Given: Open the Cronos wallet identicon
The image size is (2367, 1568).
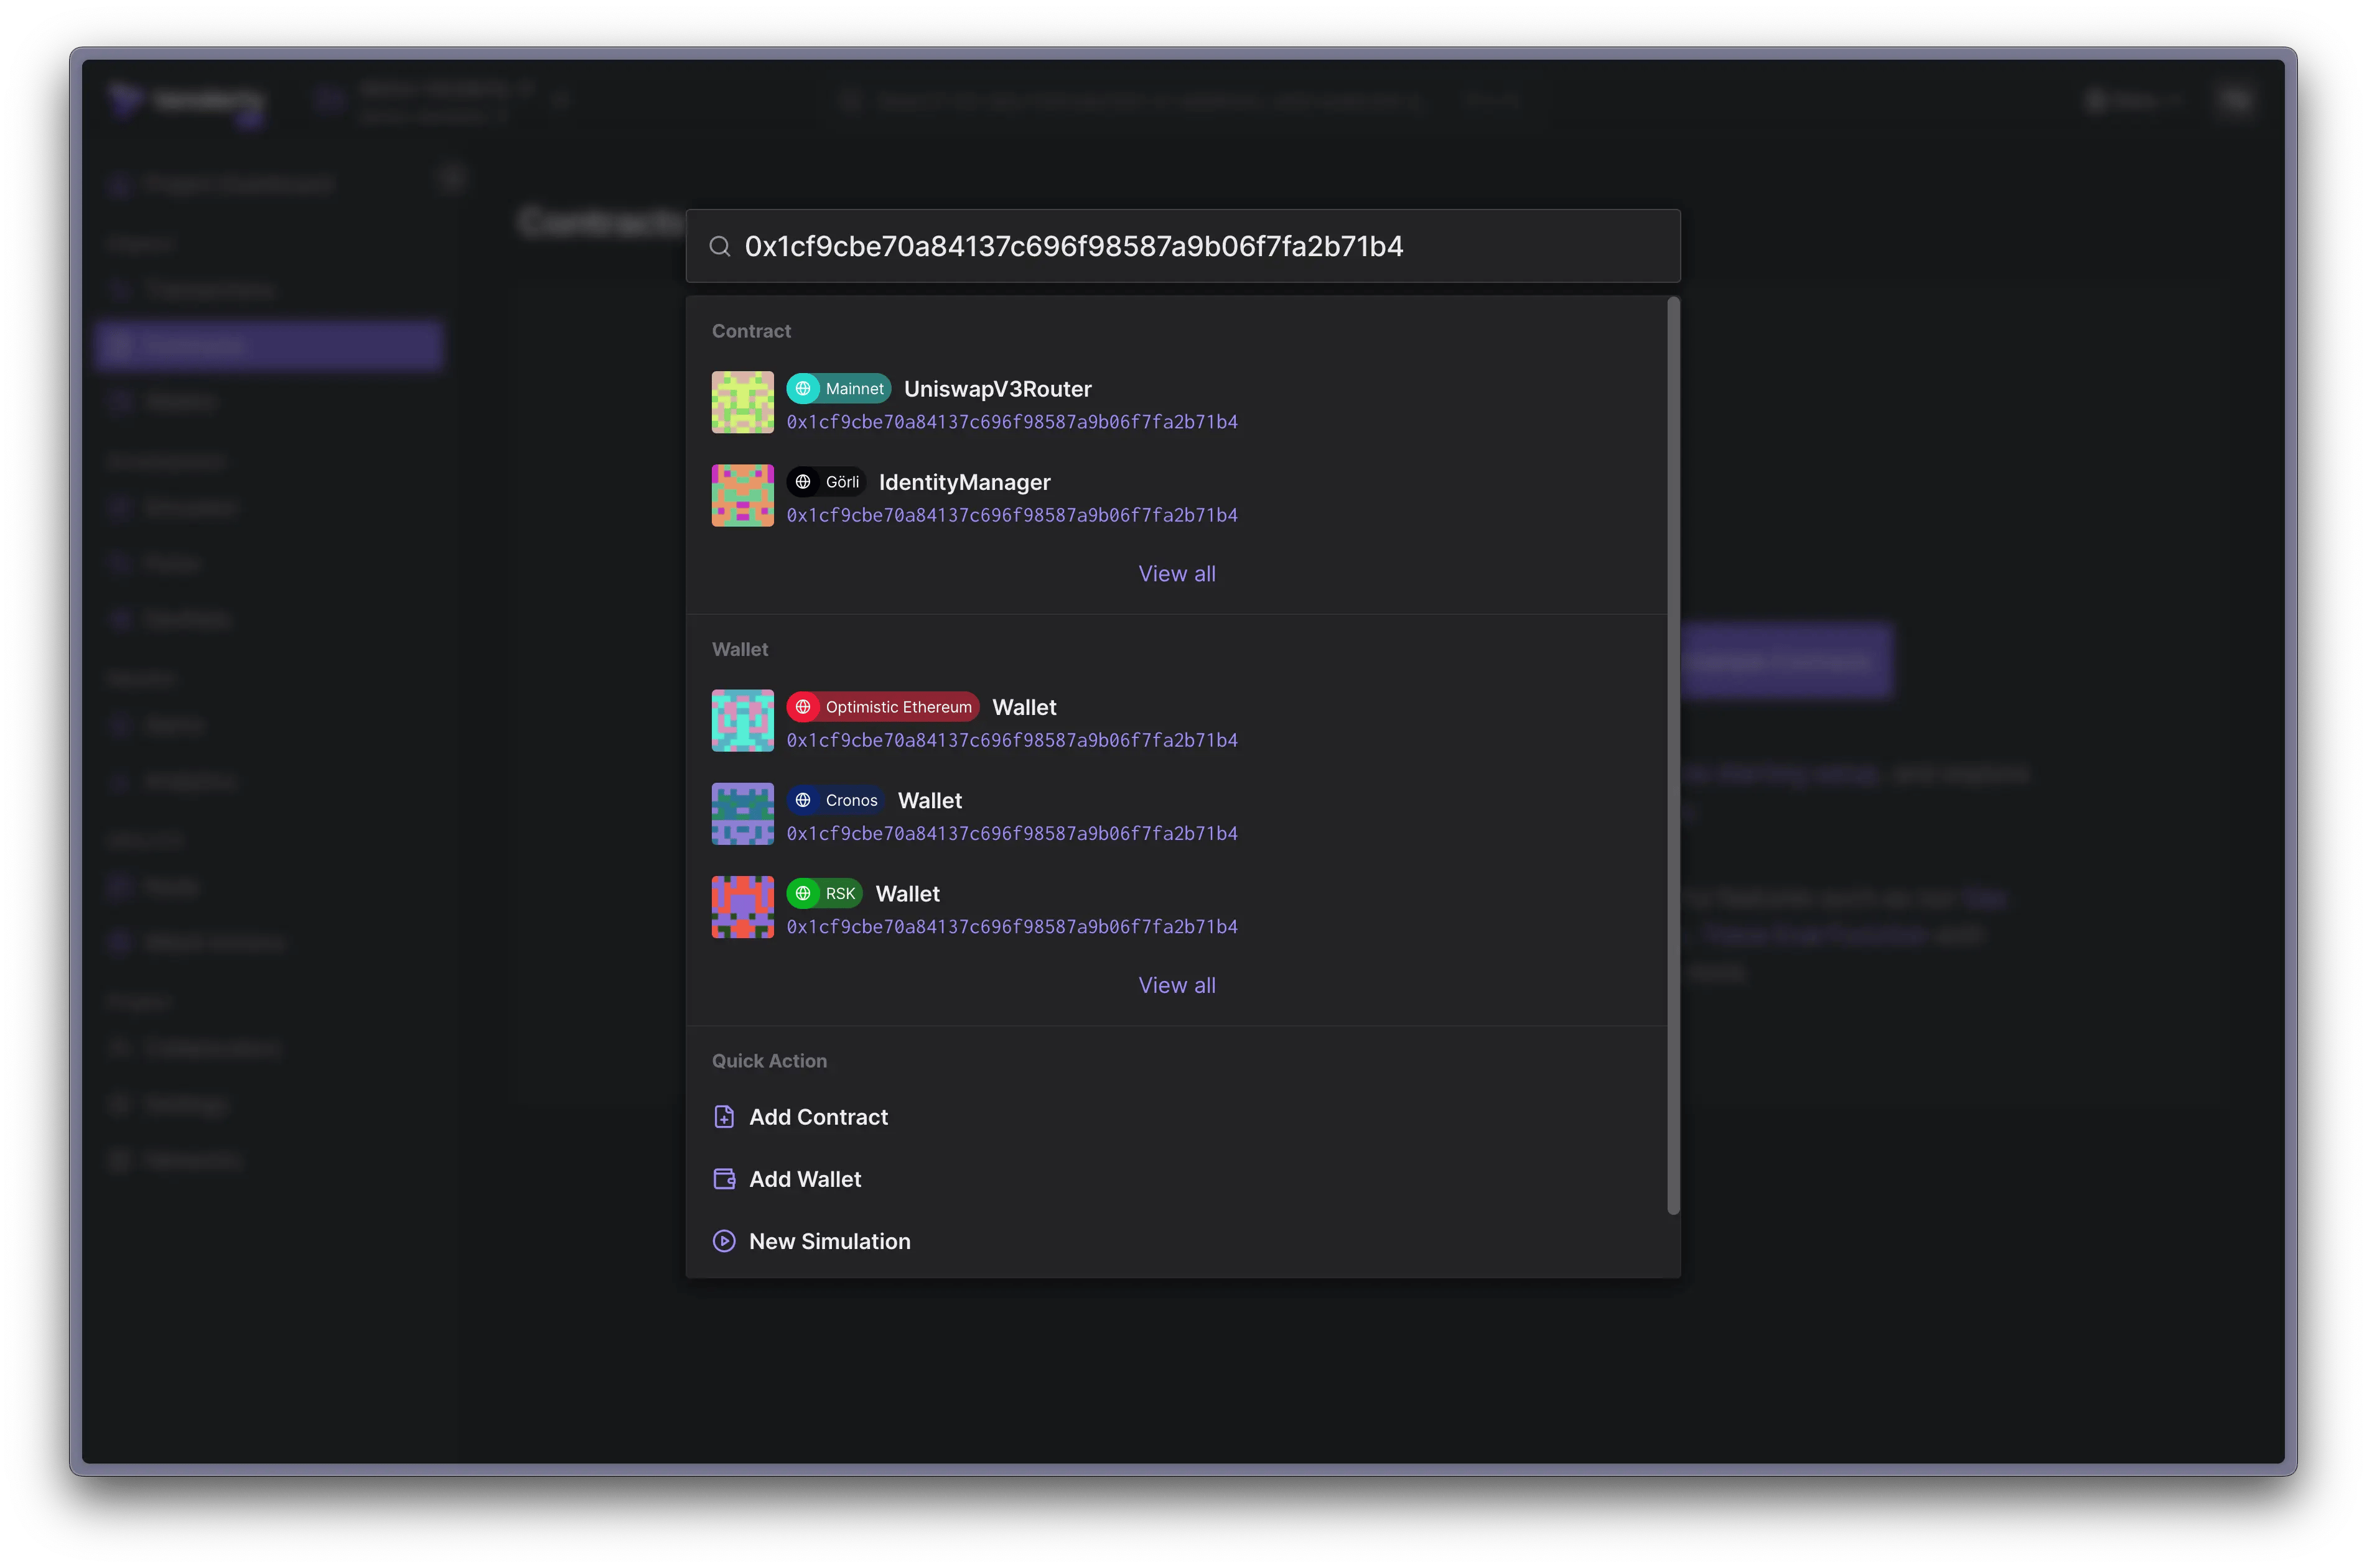Looking at the screenshot, I should coord(742,814).
